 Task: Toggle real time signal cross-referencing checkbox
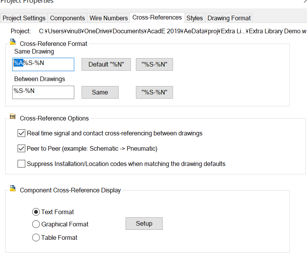[21, 133]
